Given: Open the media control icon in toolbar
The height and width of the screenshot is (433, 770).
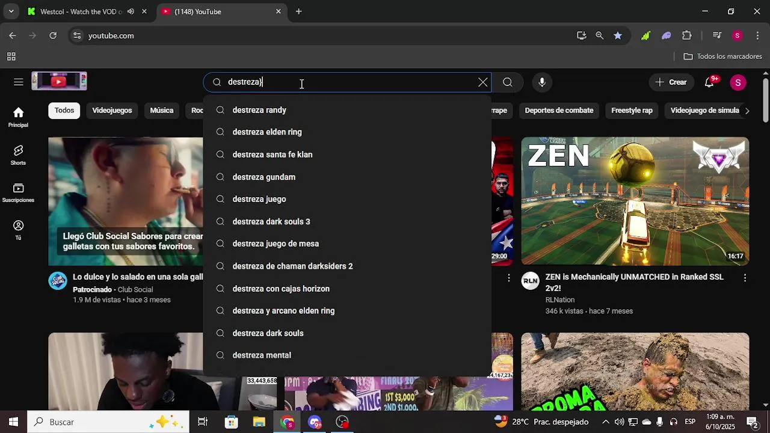Looking at the screenshot, I should [716, 35].
